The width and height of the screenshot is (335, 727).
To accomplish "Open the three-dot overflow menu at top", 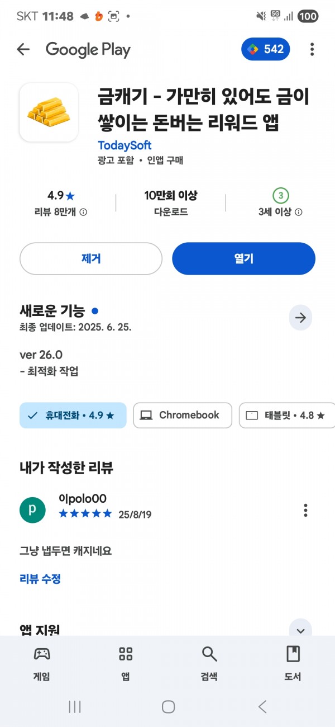I will point(312,49).
